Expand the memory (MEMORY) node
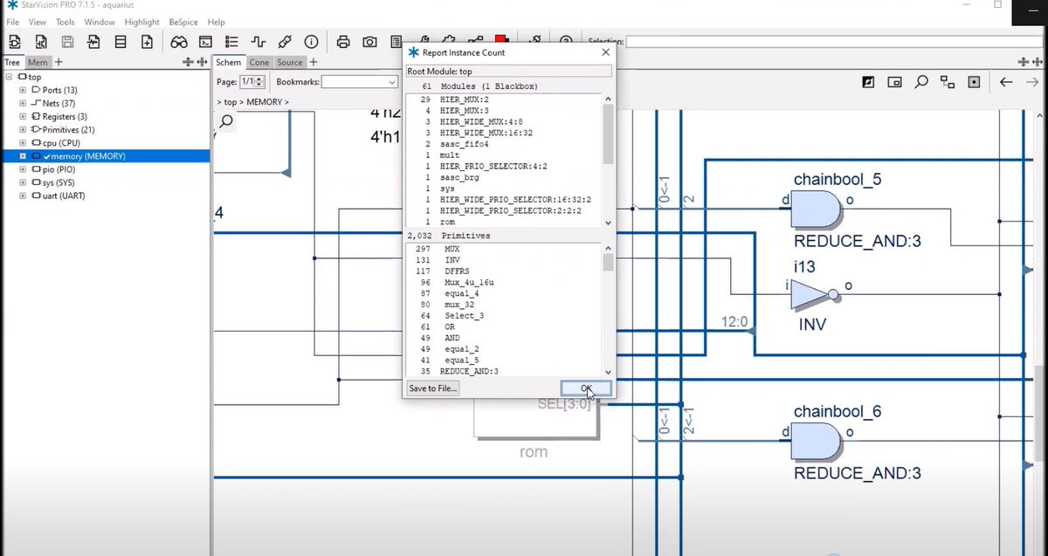Image resolution: width=1048 pixels, height=556 pixels. click(x=24, y=156)
